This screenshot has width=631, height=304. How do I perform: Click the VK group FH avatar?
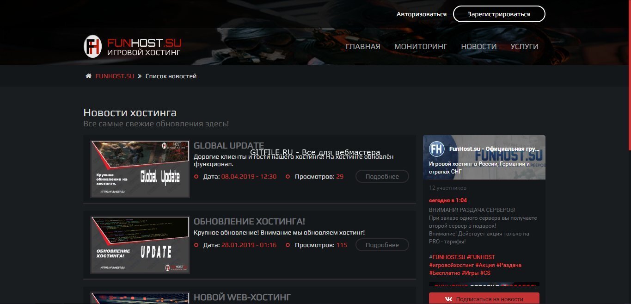(x=437, y=149)
